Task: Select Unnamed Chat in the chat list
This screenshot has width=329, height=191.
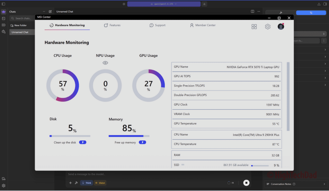Action: coord(22,32)
